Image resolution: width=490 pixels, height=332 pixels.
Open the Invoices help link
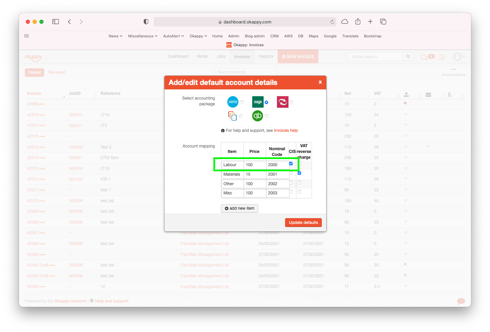pyautogui.click(x=286, y=130)
